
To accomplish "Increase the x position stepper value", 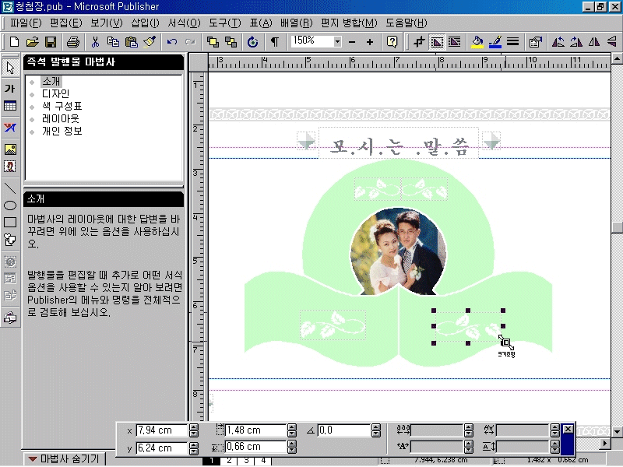I will pos(193,427).
